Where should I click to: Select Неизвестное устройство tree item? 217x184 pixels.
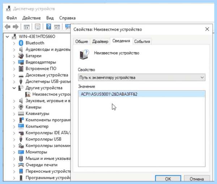click(51, 94)
